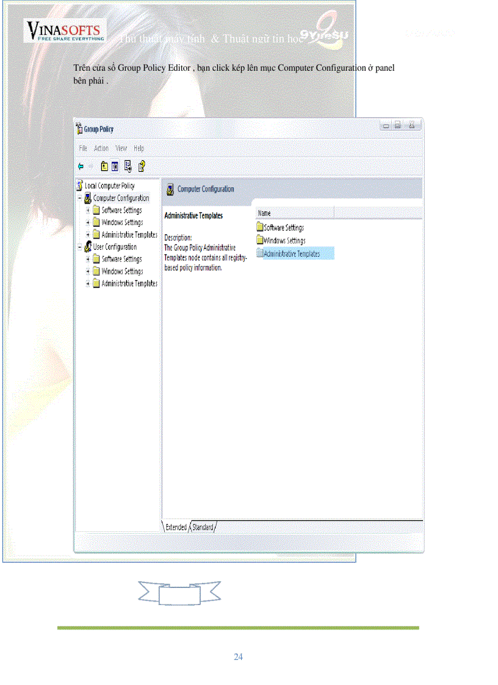498x685 pixels.
Task: Expand Software Settings under Computer Configuration
Action: (x=88, y=210)
